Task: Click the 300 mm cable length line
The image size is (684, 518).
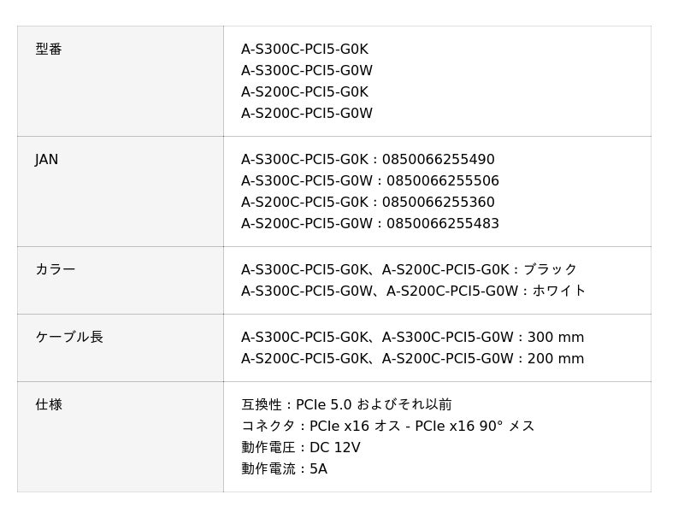Action: (x=413, y=338)
